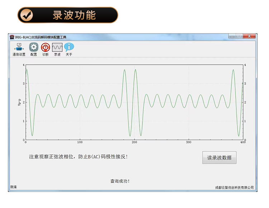Click the 查询成功! status message

tap(120, 181)
